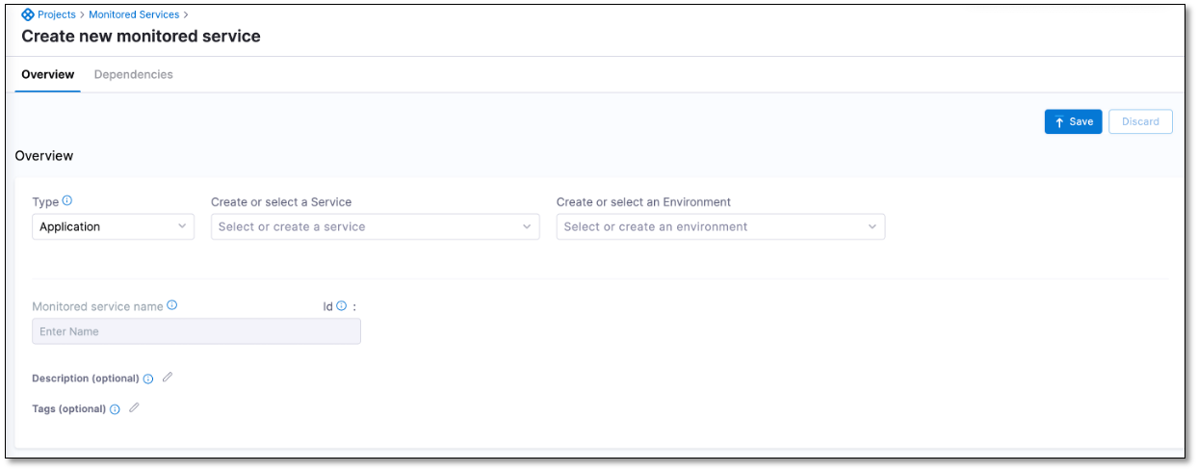The image size is (1198, 472).
Task: Click the Description info icon
Action: [148, 379]
